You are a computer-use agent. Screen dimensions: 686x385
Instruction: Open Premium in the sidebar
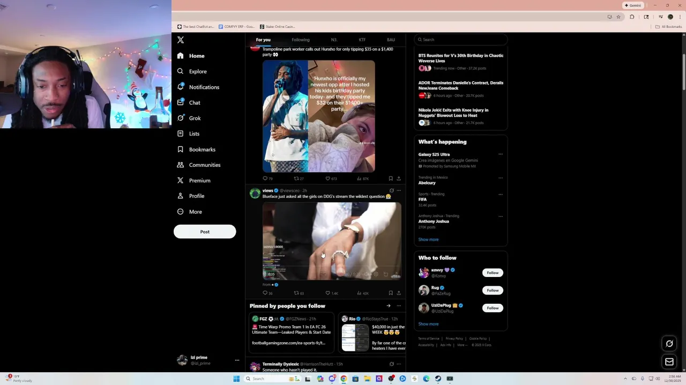tap(194, 180)
